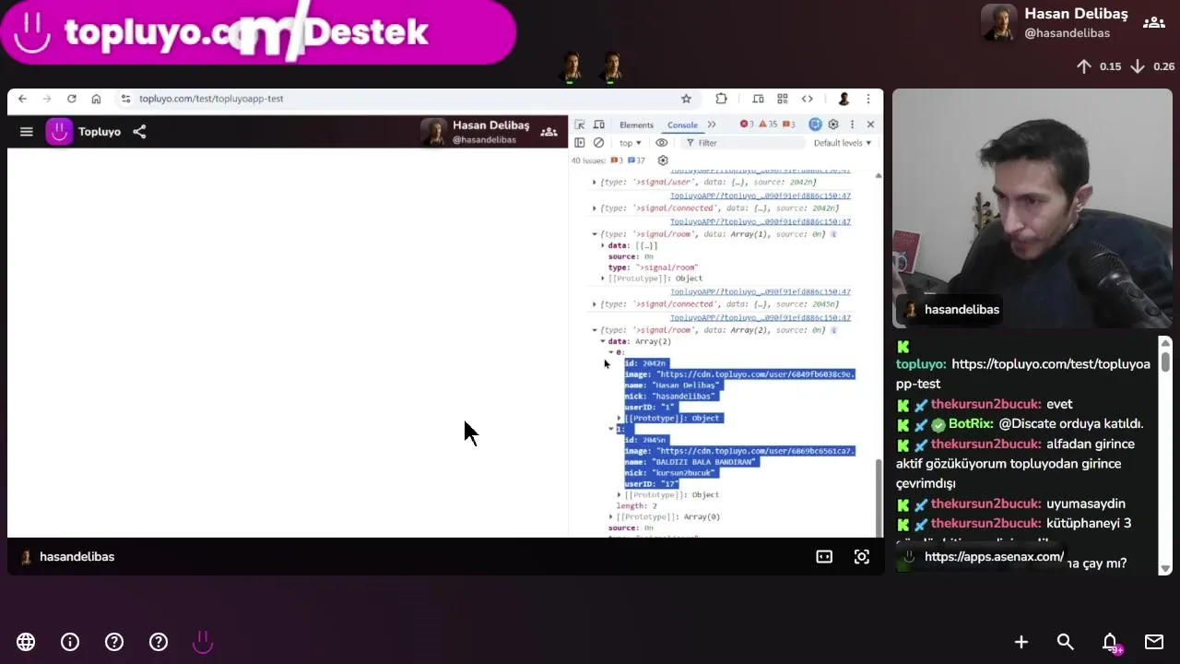Click Console filter input field

(x=742, y=143)
